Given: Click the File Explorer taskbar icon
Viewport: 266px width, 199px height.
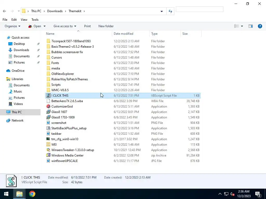Looking at the screenshot, I should [x=19, y=194].
